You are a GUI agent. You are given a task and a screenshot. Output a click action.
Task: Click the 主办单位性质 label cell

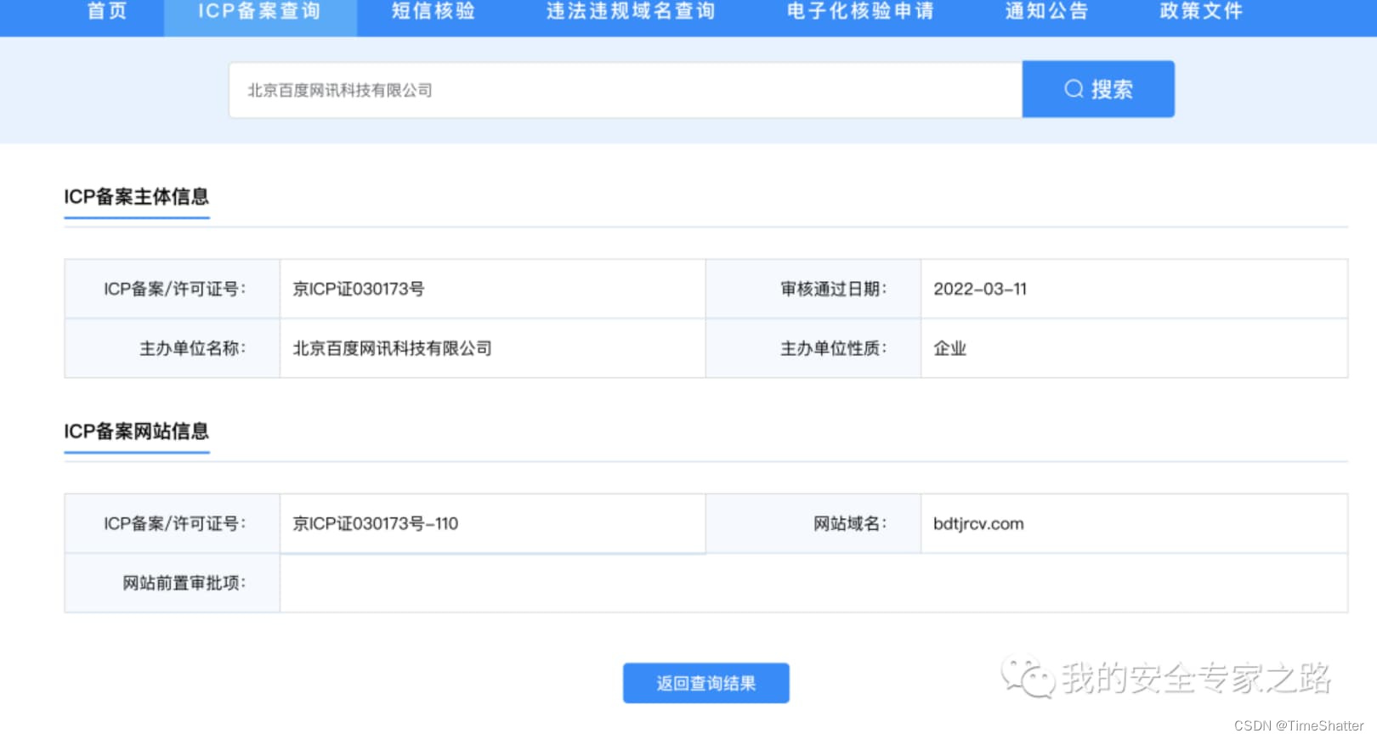(813, 348)
